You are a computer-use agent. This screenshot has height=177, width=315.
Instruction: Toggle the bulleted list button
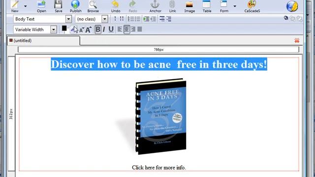[137, 19]
